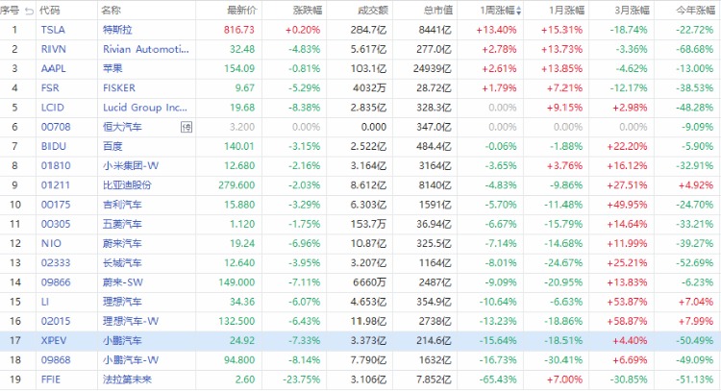Open the LCID ticker code
The height and width of the screenshot is (391, 721).
[x=53, y=108]
